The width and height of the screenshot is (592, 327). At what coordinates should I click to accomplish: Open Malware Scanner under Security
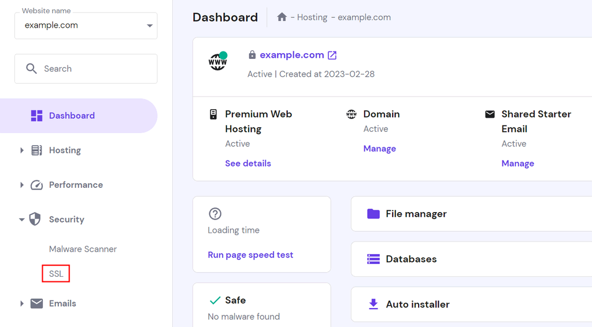click(83, 249)
